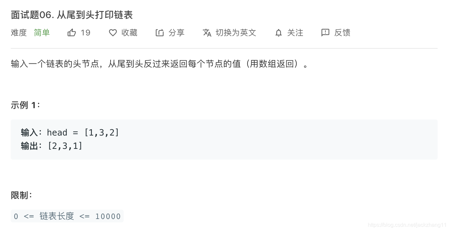Select the example output [2,3,1] text

coord(65,146)
